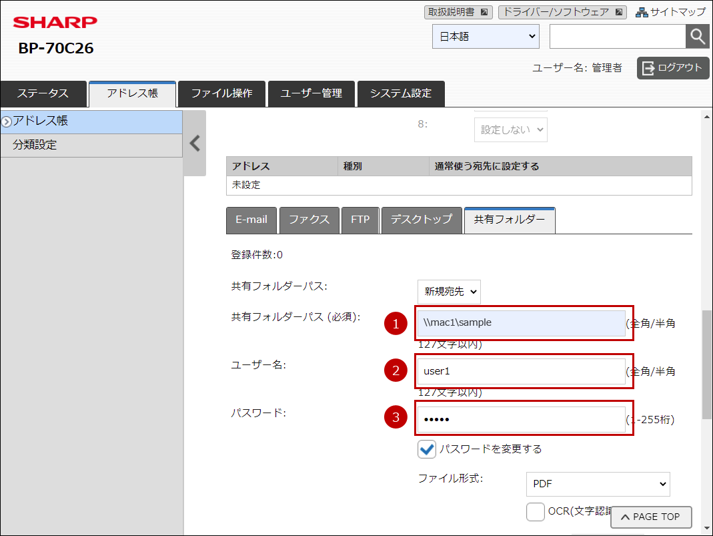Click the 種別 column header

click(384, 166)
